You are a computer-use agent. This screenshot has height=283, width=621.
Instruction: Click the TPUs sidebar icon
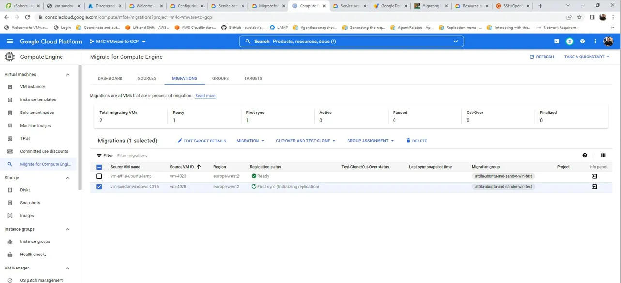tap(10, 139)
